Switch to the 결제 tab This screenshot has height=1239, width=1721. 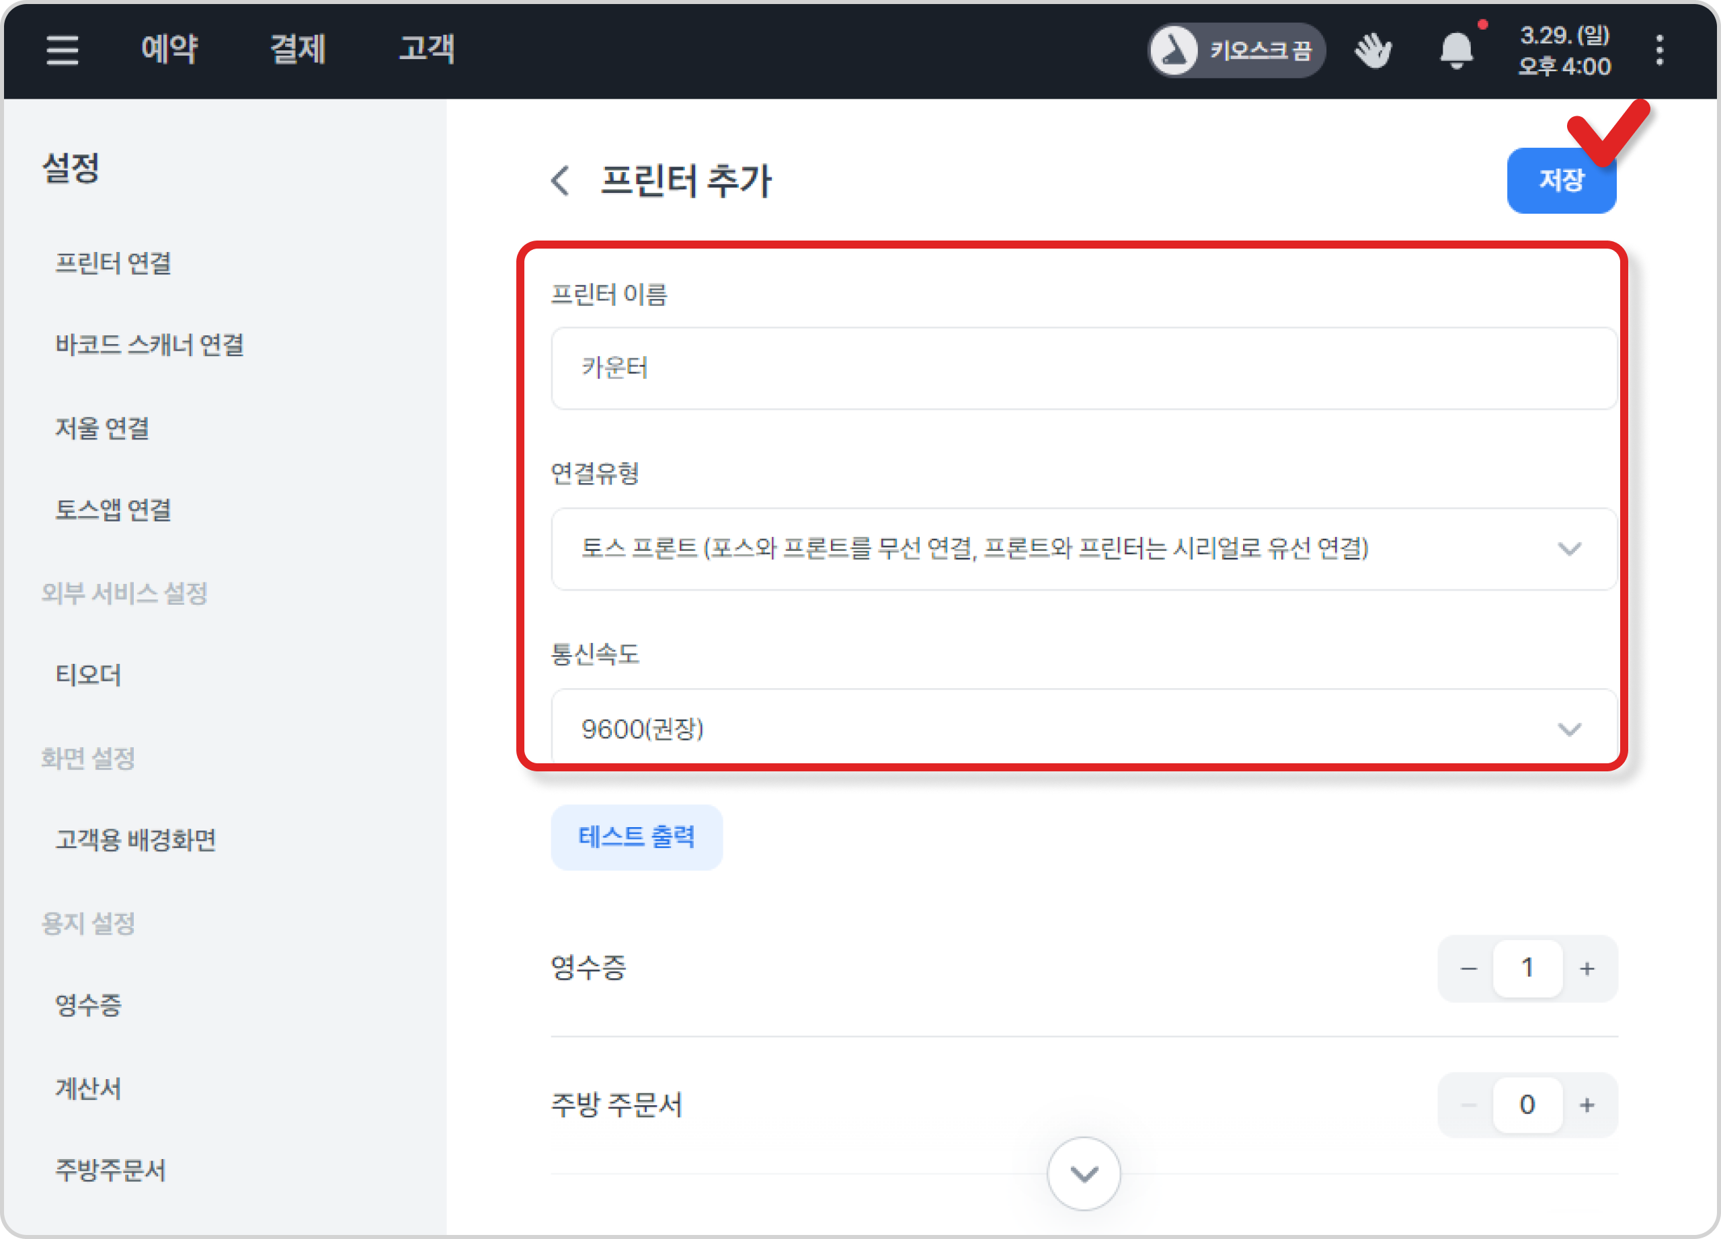click(x=297, y=50)
